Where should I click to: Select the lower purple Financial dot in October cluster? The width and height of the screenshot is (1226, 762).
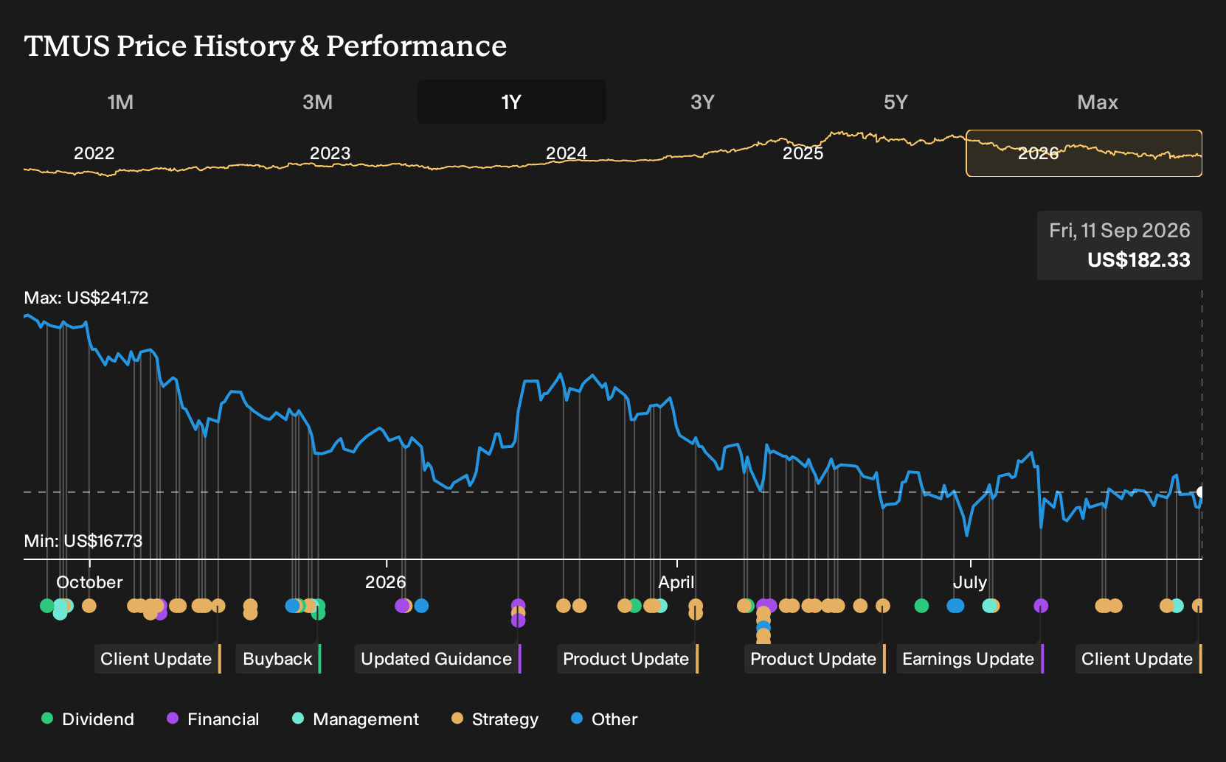click(x=160, y=613)
